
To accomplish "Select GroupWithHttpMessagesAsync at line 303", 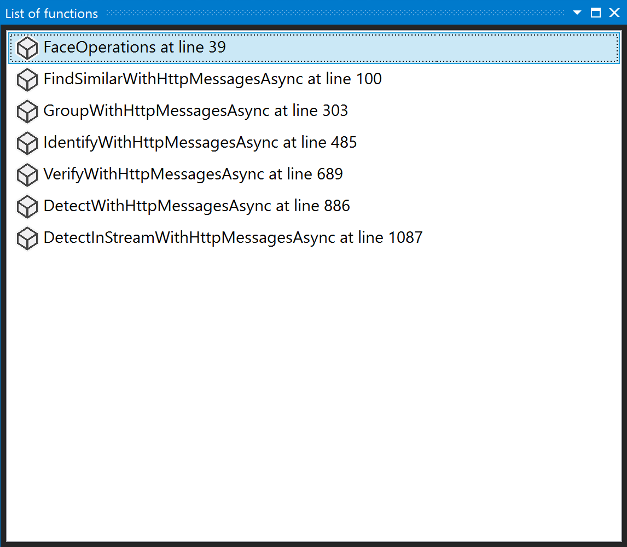I will (195, 110).
